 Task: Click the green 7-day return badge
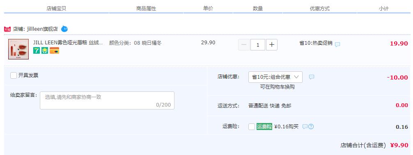37,50
